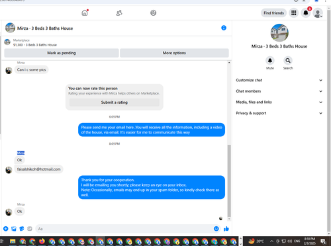Click More options button

coord(174,53)
